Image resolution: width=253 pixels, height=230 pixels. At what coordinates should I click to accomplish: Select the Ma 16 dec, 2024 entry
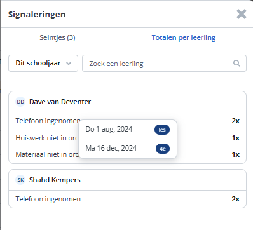click(x=128, y=149)
